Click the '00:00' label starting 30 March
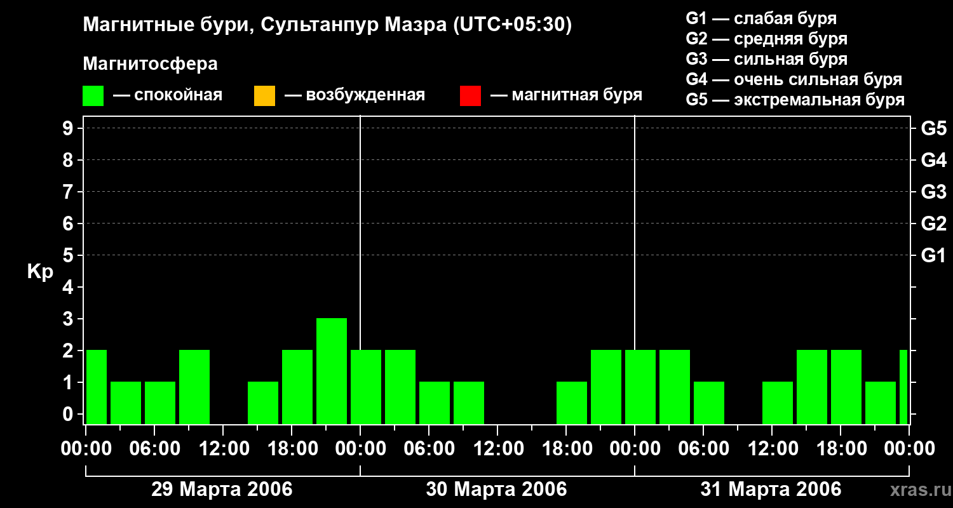This screenshot has width=953, height=508. [360, 448]
